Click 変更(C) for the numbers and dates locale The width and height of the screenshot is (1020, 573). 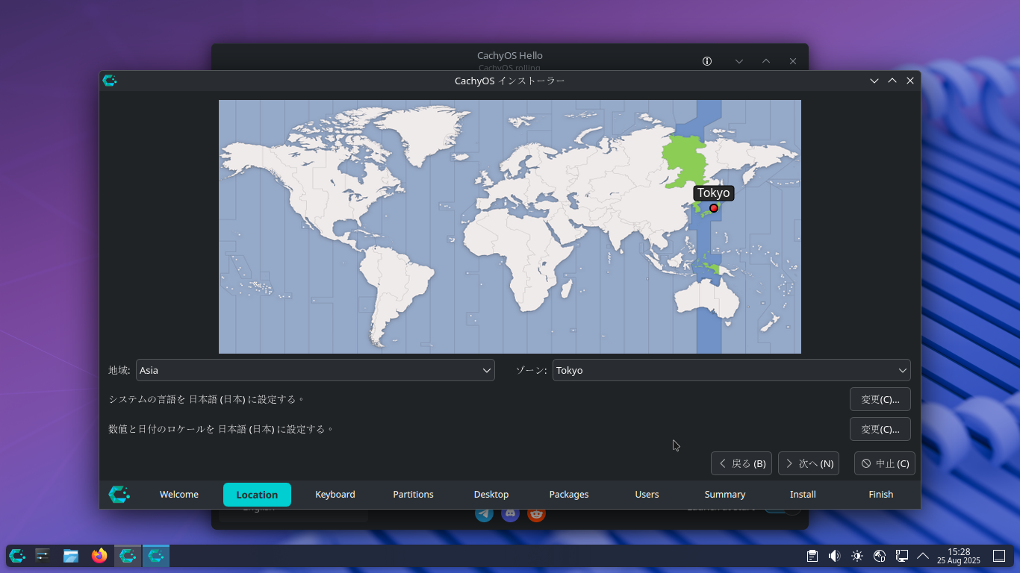point(880,429)
